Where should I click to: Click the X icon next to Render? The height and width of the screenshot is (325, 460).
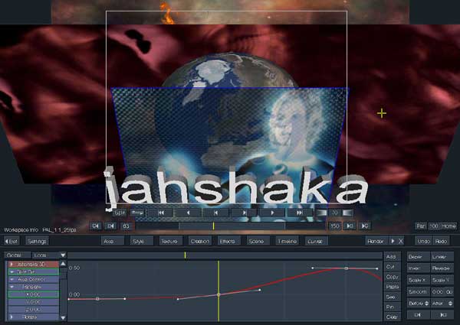pyautogui.click(x=400, y=241)
